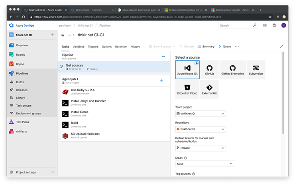Choose Subversion as source
This screenshot has width=295, height=185.
[x=256, y=70]
